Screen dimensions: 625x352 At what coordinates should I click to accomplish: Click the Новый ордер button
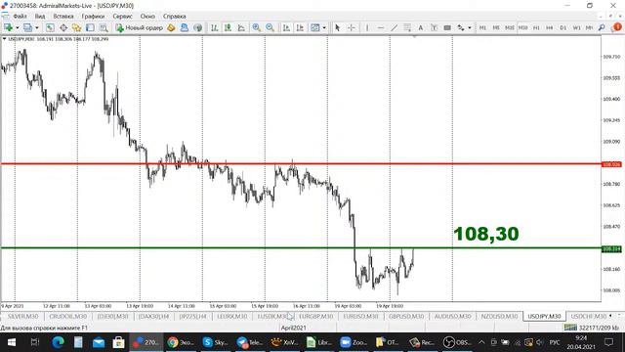139,27
